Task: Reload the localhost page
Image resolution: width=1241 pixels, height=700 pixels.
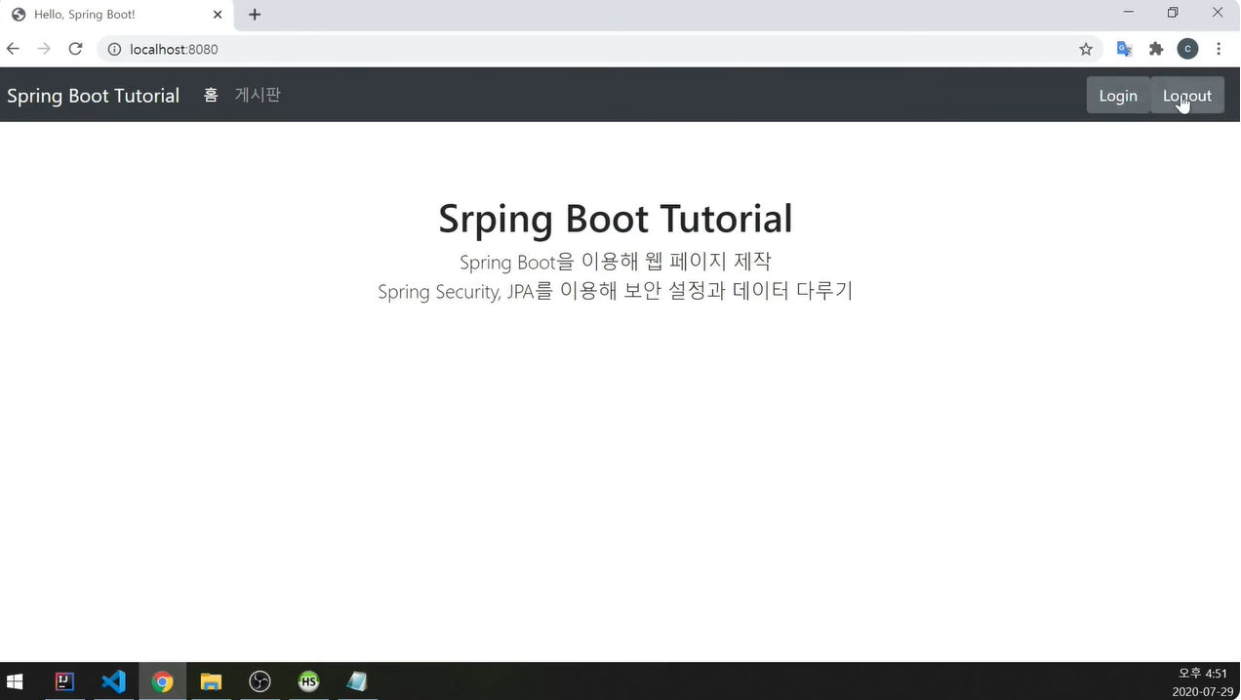Action: [x=75, y=49]
